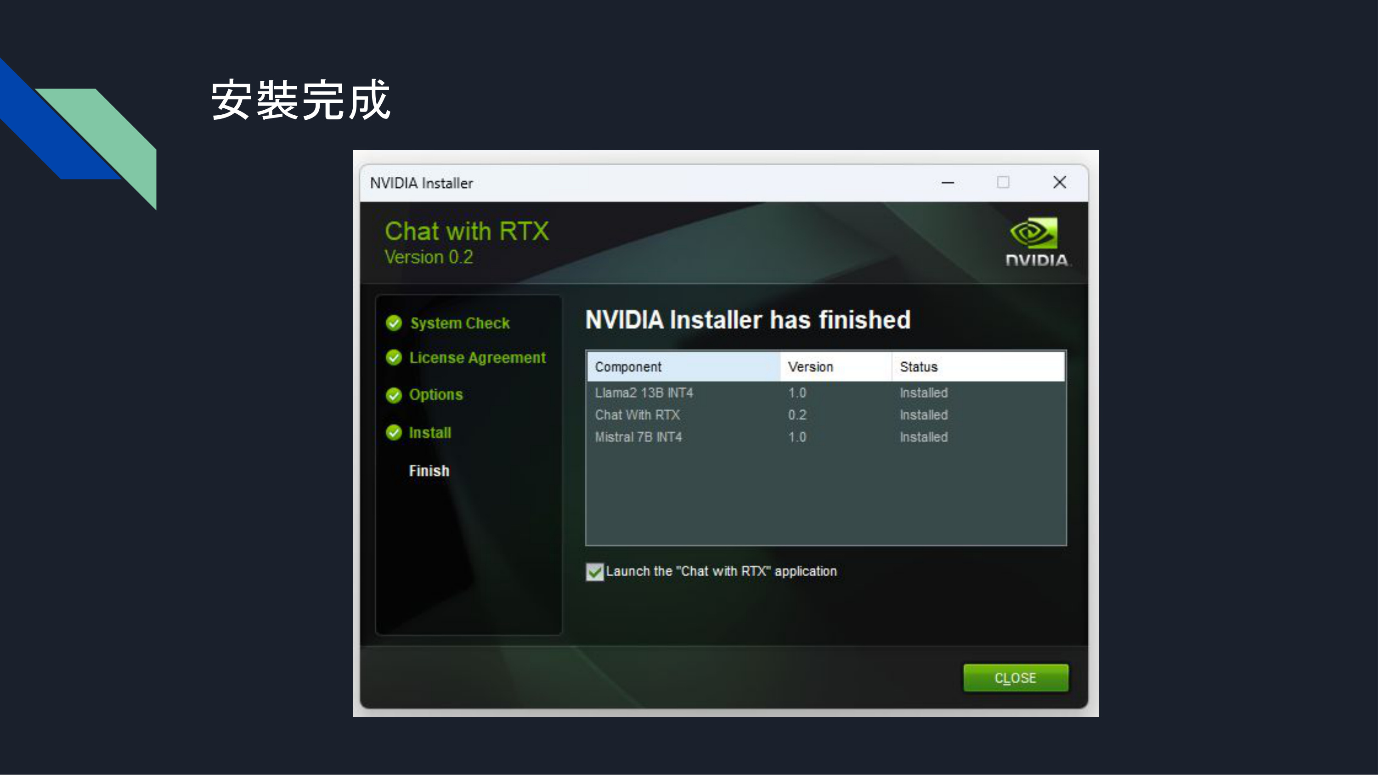Click the green checkmark beside Options

point(394,395)
